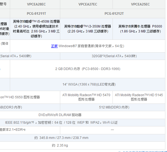Select the i5-450M processor description cell
Screen dimensions: 167x152
35,29
